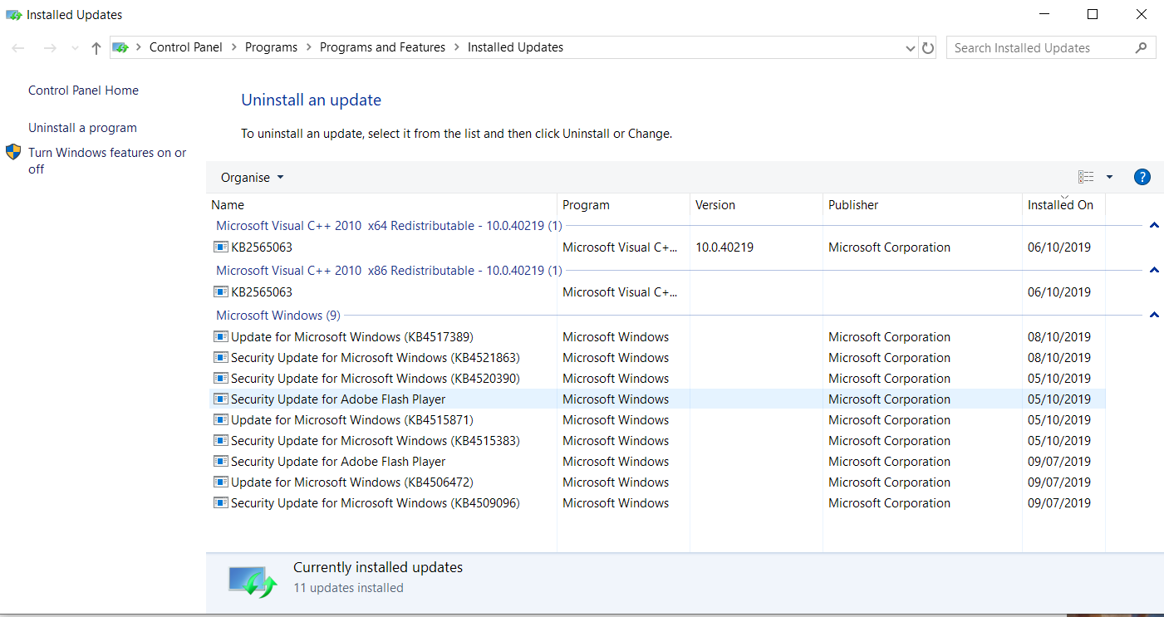Click the installed updates details pane icon
Screen dimensions: 1164x617
(x=253, y=581)
